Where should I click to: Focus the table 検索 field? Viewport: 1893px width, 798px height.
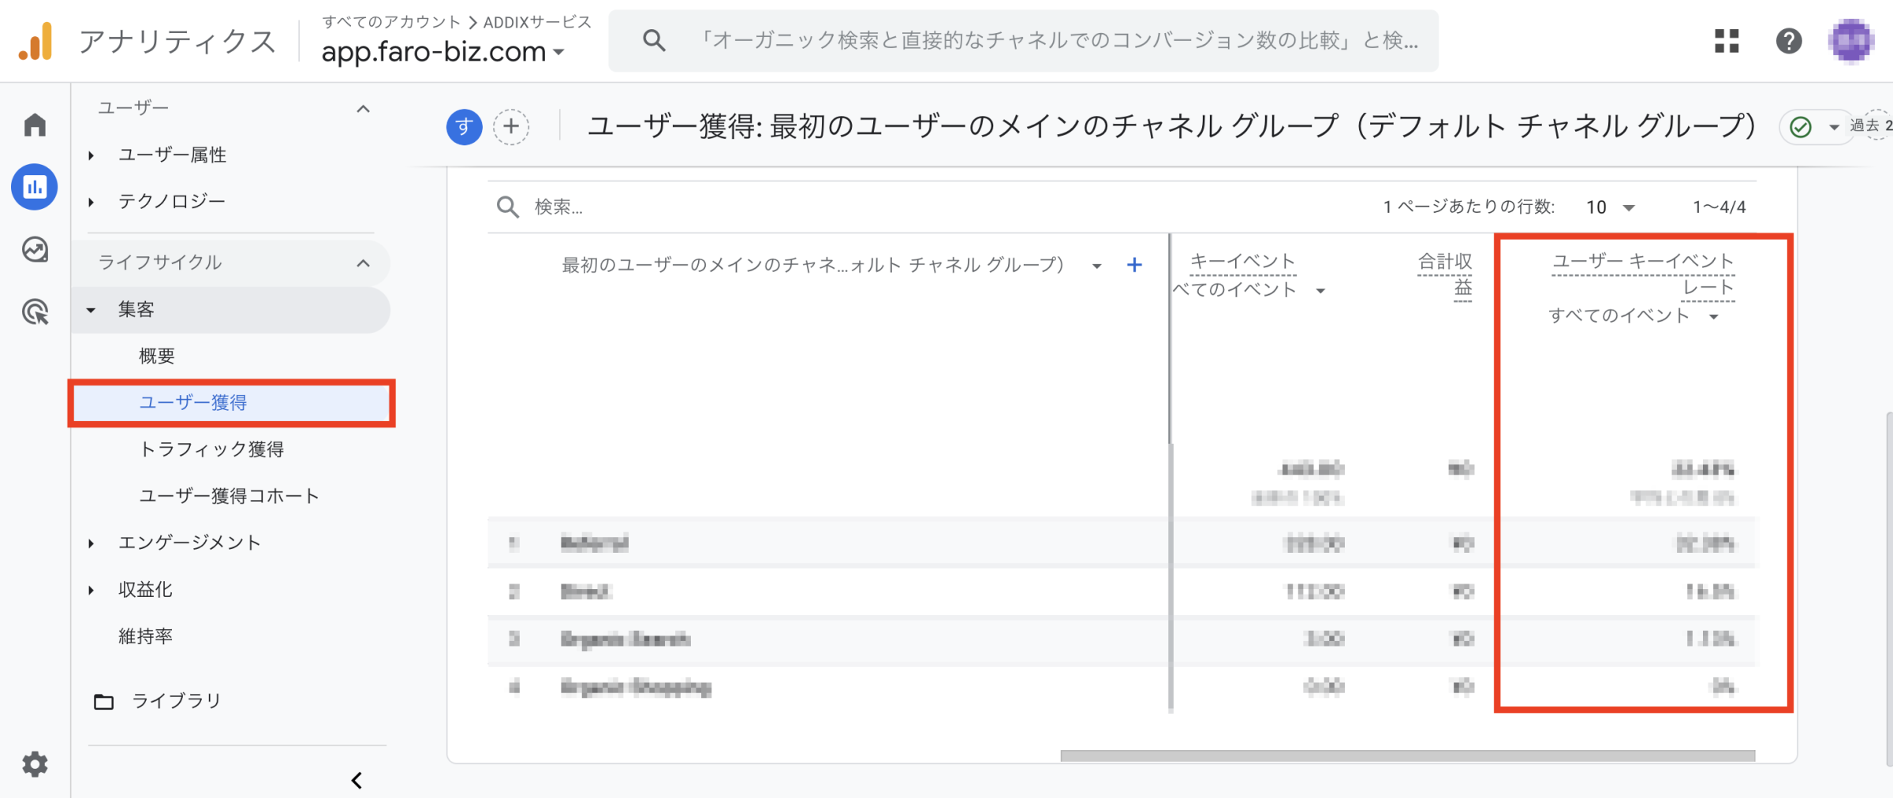[x=559, y=207]
